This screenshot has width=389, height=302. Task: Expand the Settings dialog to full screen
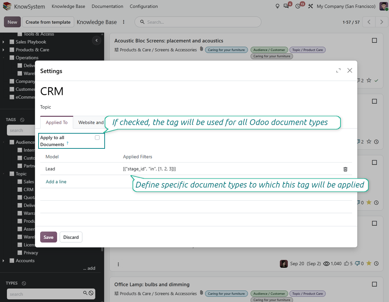coord(338,70)
